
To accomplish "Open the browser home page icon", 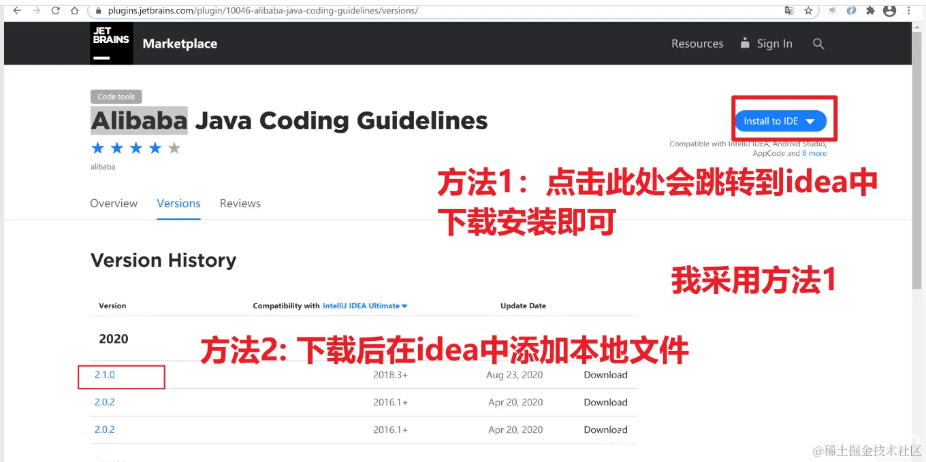I will [x=75, y=10].
